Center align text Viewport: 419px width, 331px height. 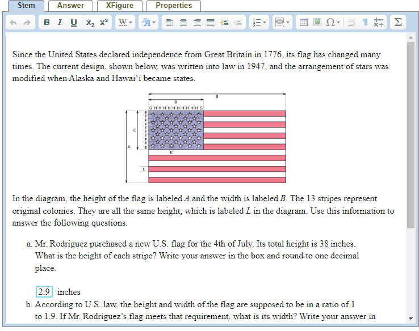(x=183, y=22)
